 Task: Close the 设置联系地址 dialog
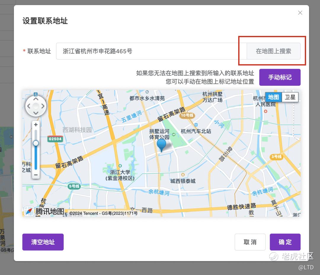click(x=300, y=13)
